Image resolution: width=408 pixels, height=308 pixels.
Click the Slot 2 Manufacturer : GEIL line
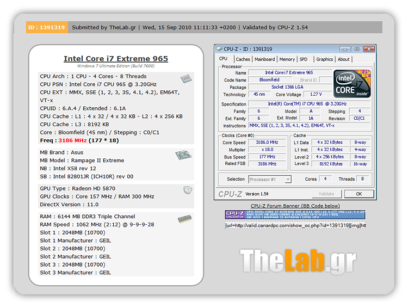tap(76, 257)
